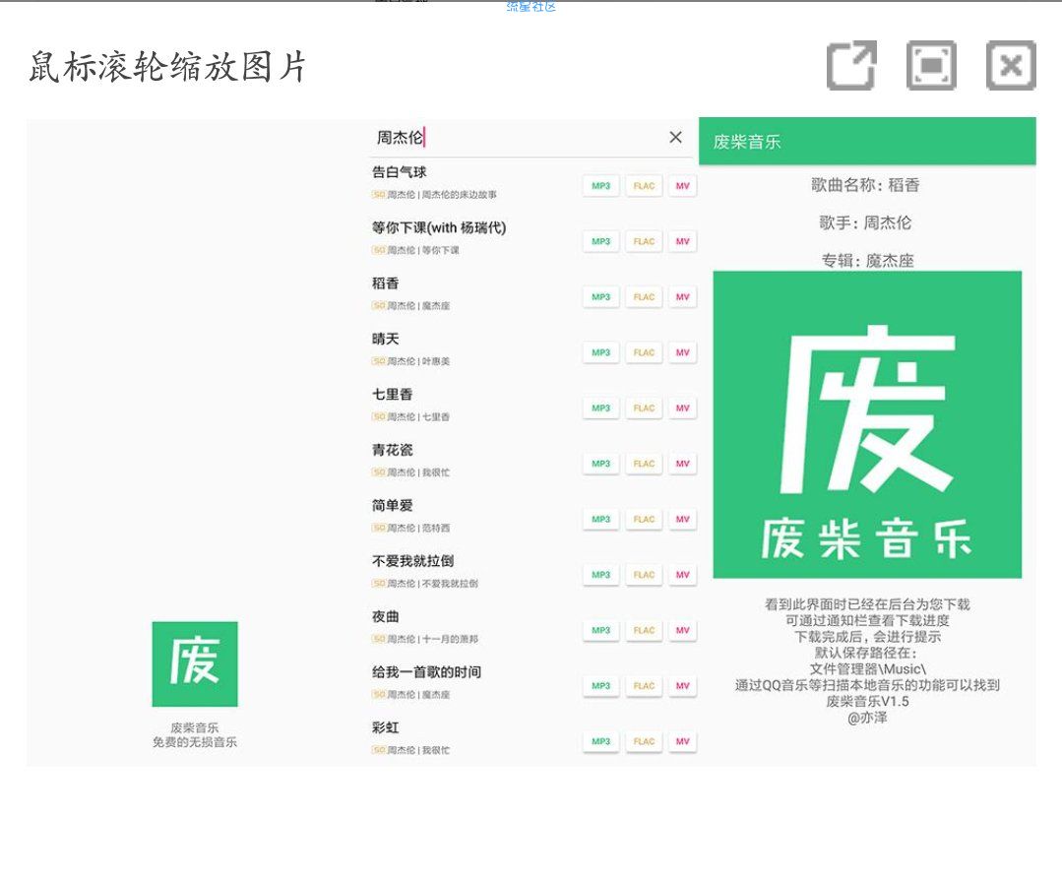Download MP3 for 稻香
The height and width of the screenshot is (880, 1062).
pos(600,296)
